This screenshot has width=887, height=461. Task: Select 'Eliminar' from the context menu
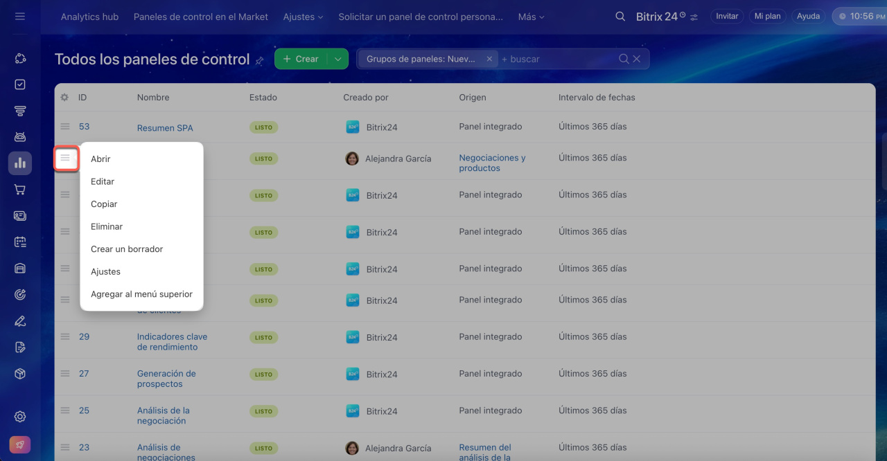[x=107, y=226]
